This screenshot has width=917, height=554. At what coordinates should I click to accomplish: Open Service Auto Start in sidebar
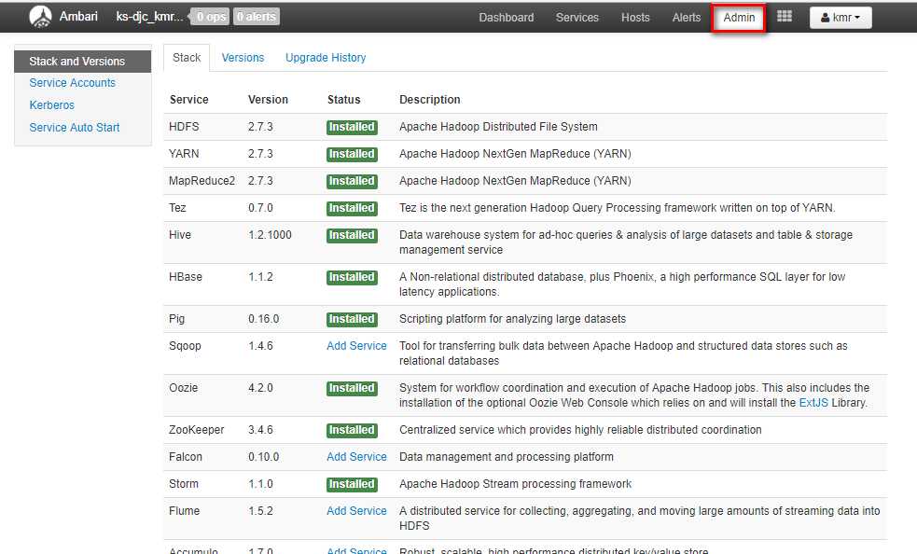75,128
